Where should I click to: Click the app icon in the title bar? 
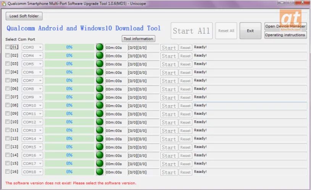[3, 3]
